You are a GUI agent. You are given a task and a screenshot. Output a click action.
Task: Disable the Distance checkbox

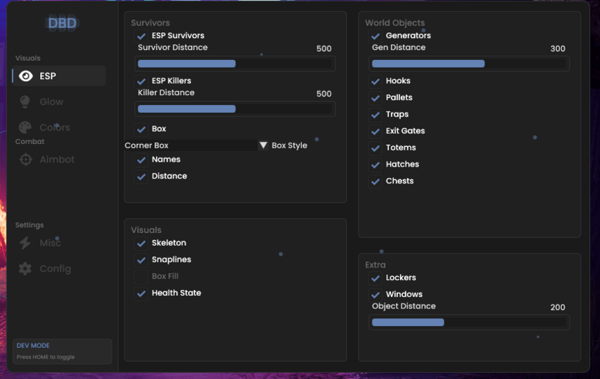point(141,176)
